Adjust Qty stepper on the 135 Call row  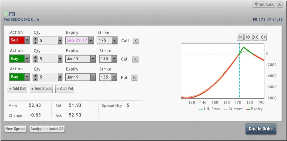pos(36,59)
